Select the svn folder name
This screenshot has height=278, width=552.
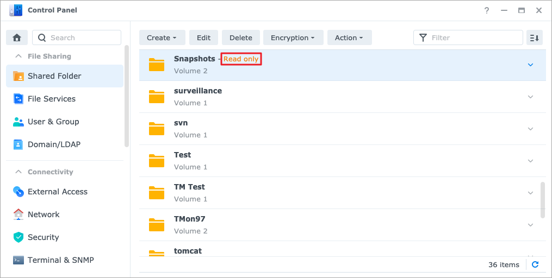[x=181, y=123]
